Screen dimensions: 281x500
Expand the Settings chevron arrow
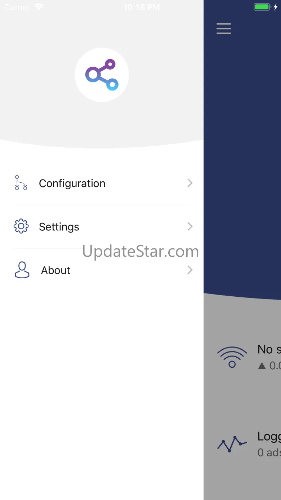[x=190, y=226]
